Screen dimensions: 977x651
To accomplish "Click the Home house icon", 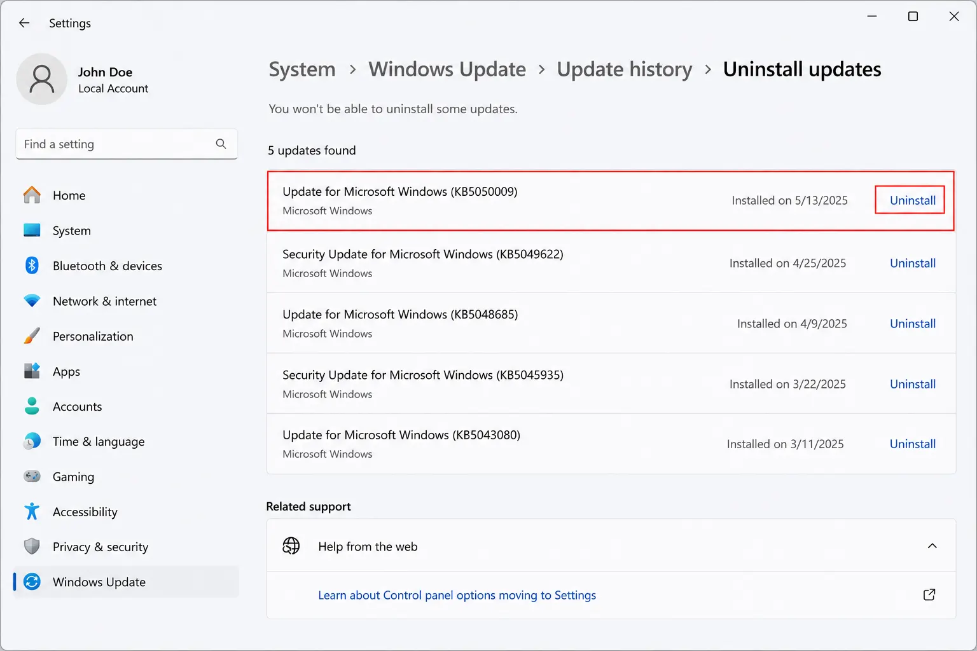I will click(x=32, y=195).
